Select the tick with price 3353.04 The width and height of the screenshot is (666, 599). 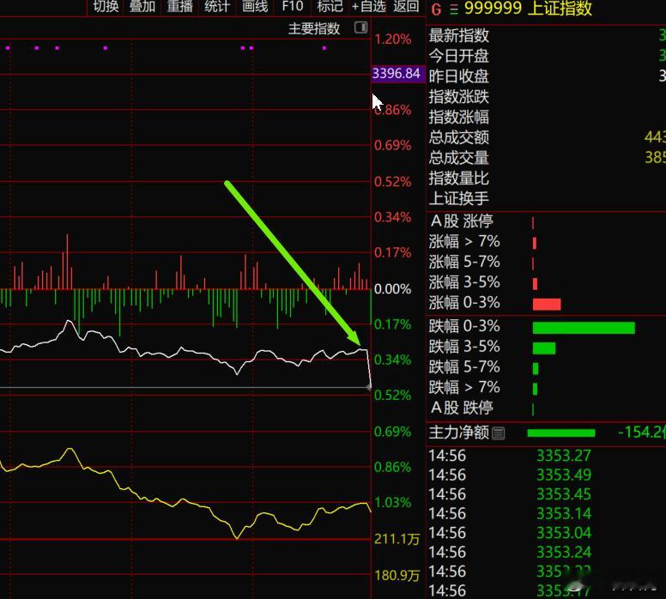click(x=546, y=533)
